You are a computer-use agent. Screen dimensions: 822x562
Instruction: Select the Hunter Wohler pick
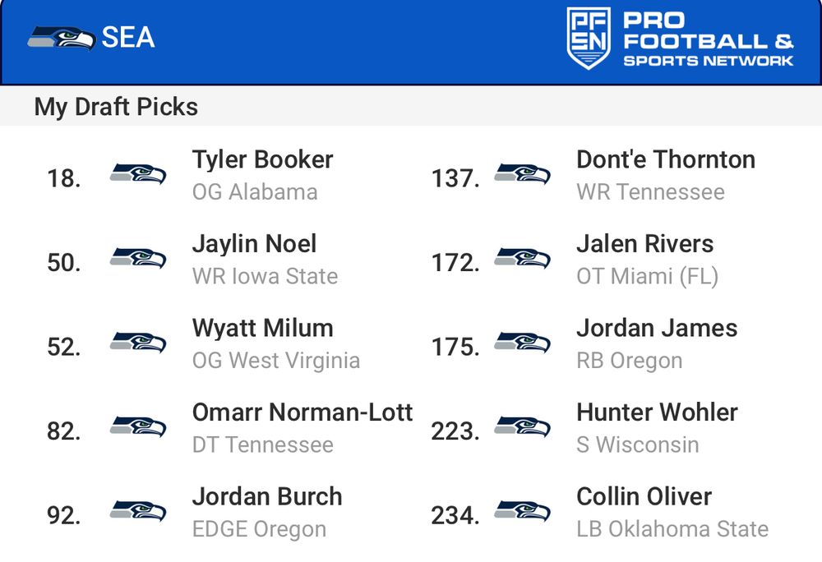click(658, 412)
